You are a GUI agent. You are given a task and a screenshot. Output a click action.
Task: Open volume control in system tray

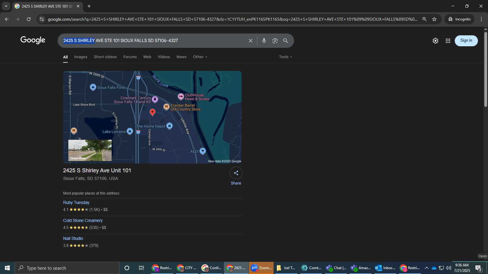tap(448, 268)
